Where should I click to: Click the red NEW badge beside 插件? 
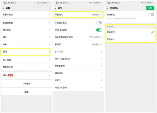10,75
